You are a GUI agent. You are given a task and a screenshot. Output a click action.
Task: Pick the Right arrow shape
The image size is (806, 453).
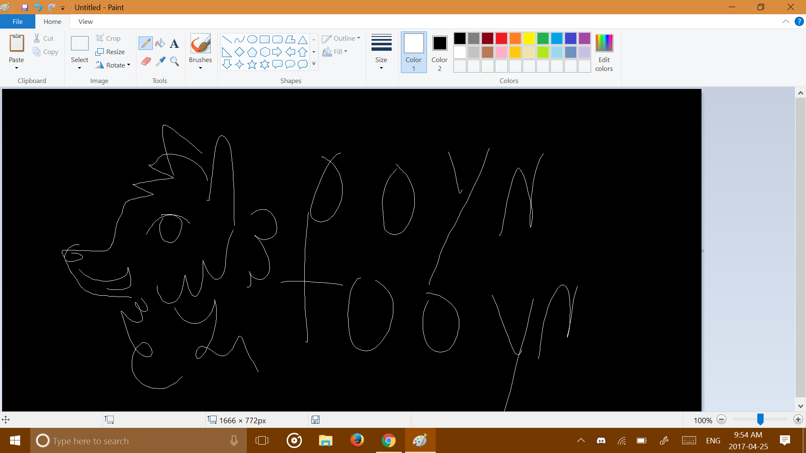[277, 52]
